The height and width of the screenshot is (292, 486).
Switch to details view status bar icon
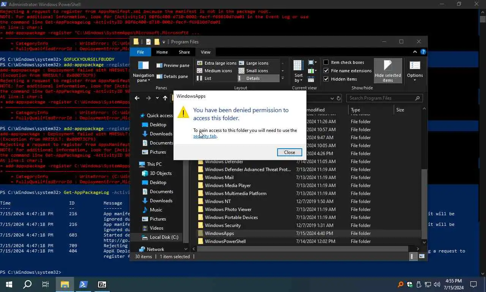[414, 257]
